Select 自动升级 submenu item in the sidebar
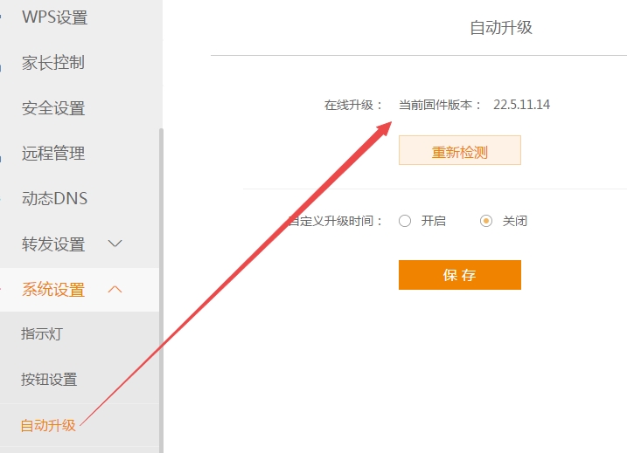 (48, 426)
